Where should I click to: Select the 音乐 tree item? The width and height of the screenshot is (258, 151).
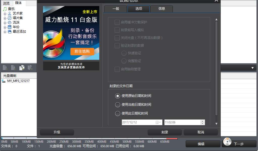[11, 9]
